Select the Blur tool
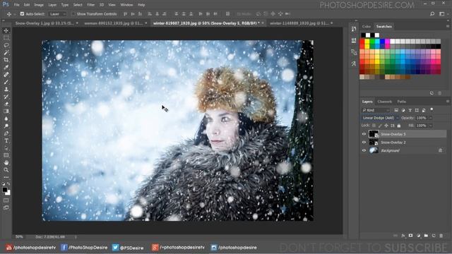The width and height of the screenshot is (452, 254). [x=6, y=119]
